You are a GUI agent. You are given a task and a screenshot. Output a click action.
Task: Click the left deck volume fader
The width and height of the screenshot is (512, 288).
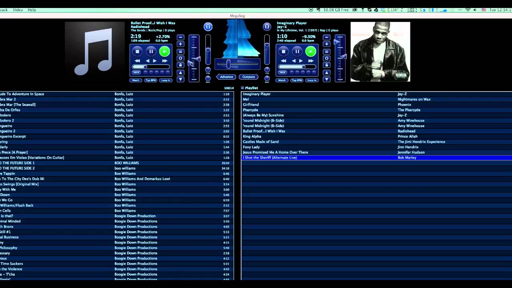(208, 50)
